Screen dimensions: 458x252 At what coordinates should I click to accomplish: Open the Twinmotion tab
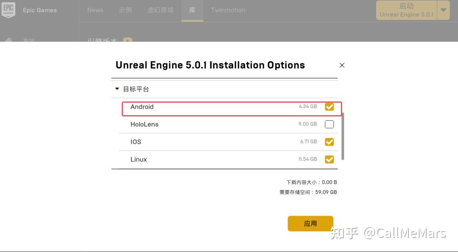click(228, 10)
